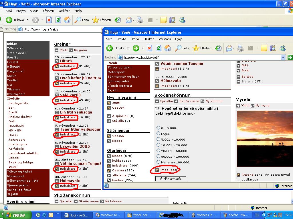Print the page from the rear window
The image size is (293, 219).
click(x=140, y=20)
